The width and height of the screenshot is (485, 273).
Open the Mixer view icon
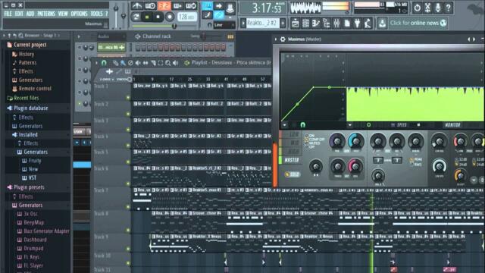[336, 24]
